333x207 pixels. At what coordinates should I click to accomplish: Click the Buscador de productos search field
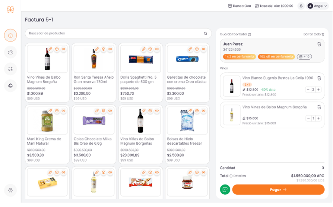pyautogui.click(x=115, y=33)
